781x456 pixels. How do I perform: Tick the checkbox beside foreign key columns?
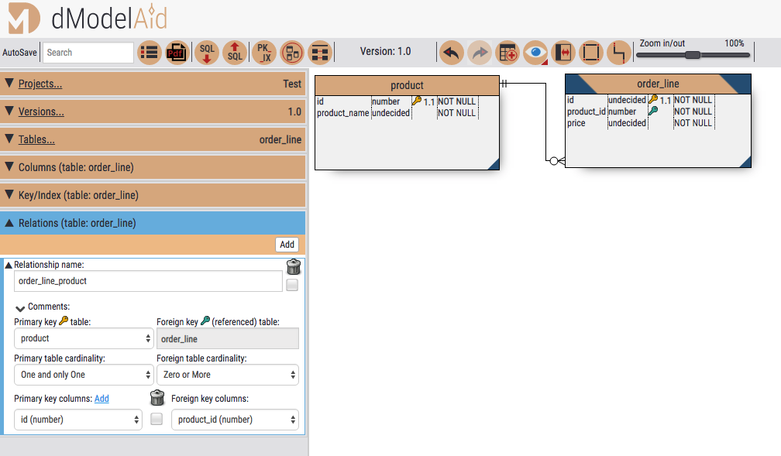[x=157, y=419]
